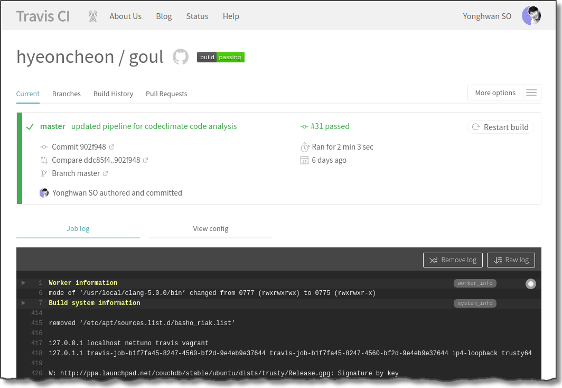Click the build passing badge
Image resolution: width=562 pixels, height=388 pixels.
[x=221, y=57]
